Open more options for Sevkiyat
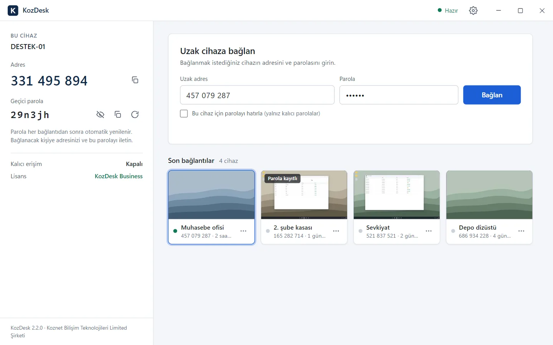Image resolution: width=553 pixels, height=345 pixels. pos(429,231)
